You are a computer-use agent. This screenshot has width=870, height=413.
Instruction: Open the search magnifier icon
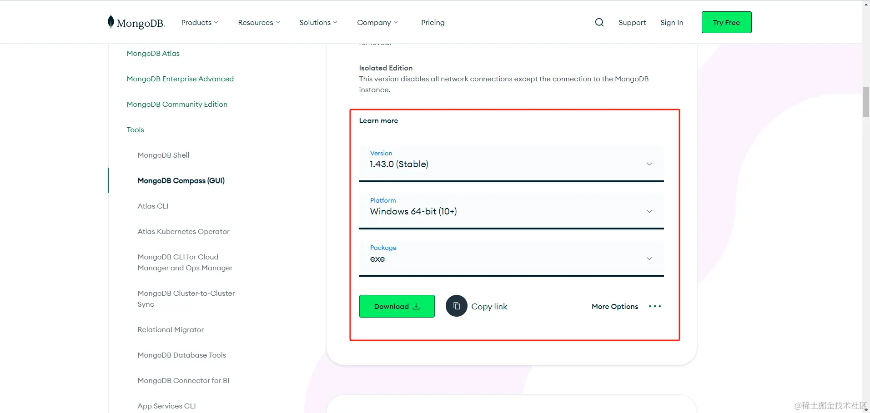599,22
